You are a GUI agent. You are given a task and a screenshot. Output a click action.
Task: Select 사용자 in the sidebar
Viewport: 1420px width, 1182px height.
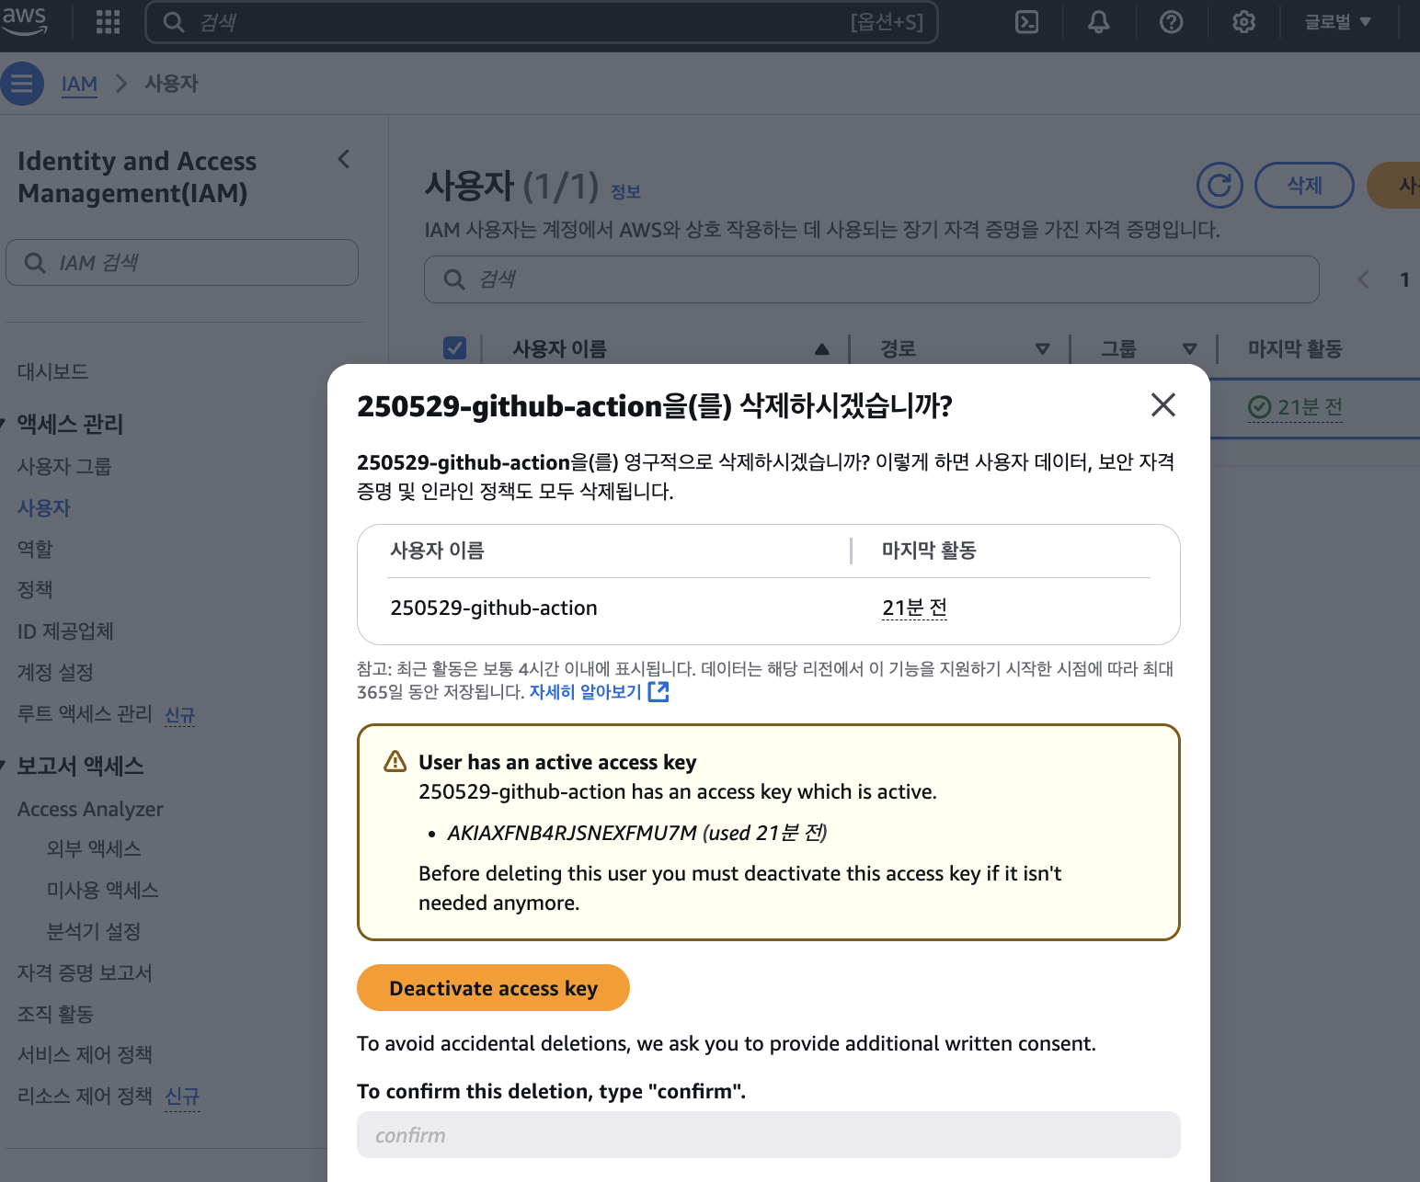click(x=44, y=507)
